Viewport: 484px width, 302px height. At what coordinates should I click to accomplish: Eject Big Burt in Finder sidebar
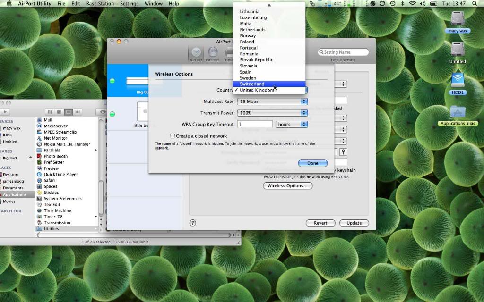(x=30, y=158)
